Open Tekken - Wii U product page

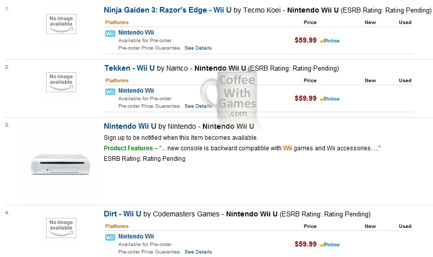pos(129,68)
